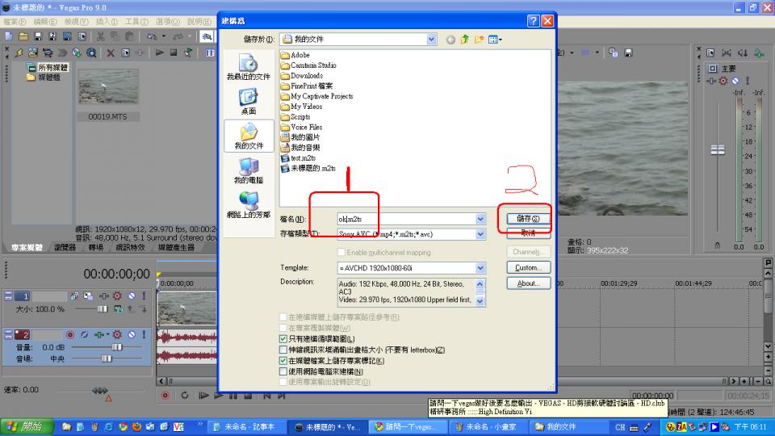The image size is (775, 436).
Task: Click the lightning bolt icon in media toolbar
Action: point(19,52)
